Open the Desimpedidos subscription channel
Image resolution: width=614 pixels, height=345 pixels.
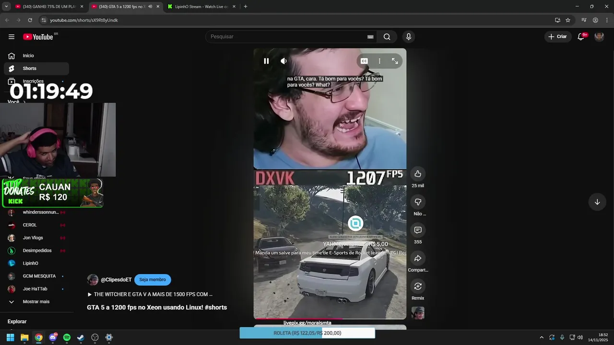point(36,251)
